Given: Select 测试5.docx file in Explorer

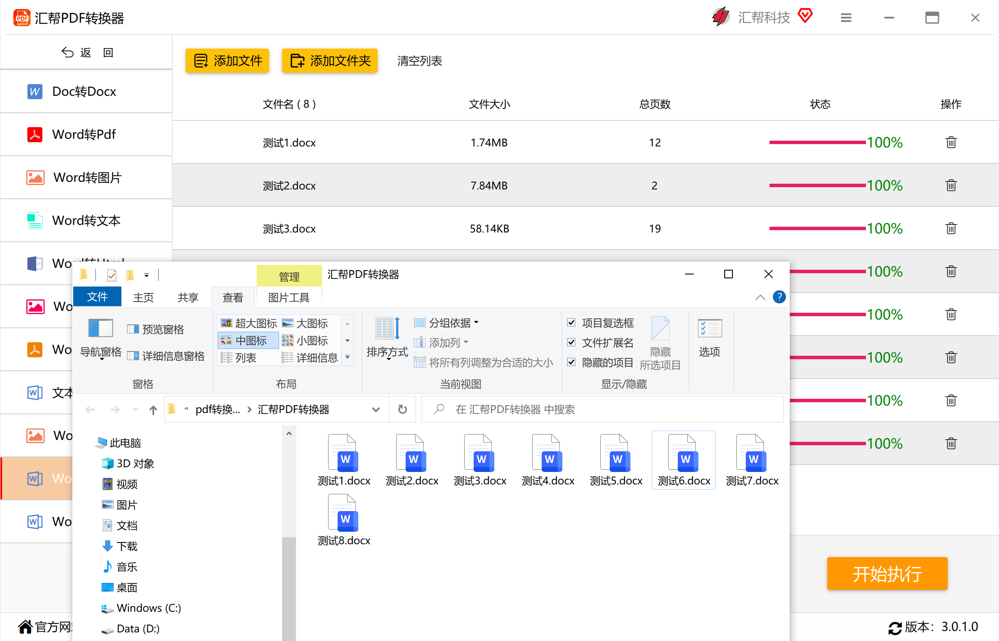Looking at the screenshot, I should click(x=616, y=460).
